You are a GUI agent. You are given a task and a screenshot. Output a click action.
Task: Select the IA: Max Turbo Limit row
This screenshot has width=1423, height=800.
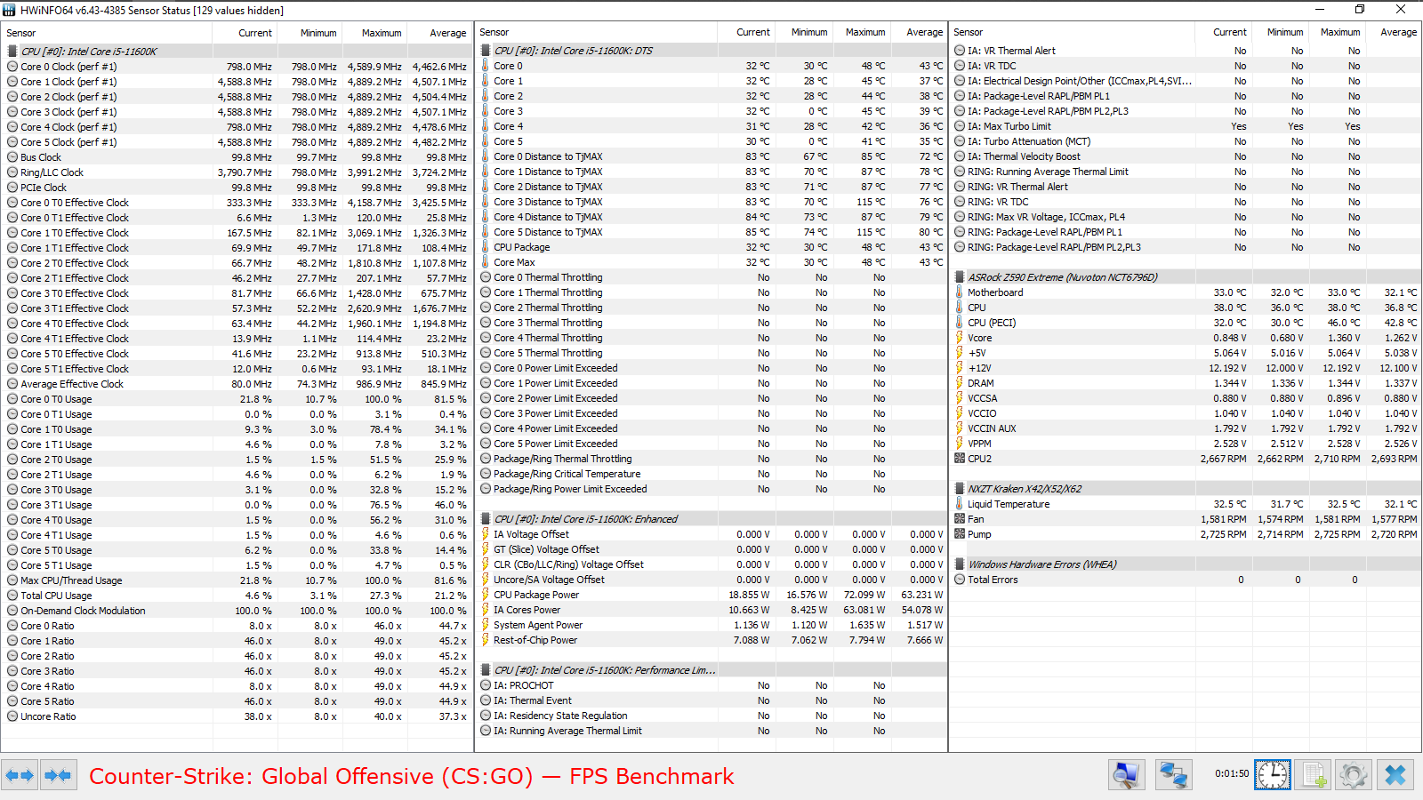coord(1185,126)
